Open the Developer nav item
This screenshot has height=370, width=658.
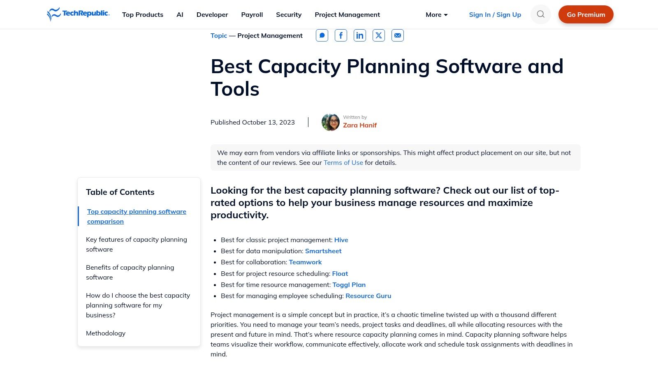(x=212, y=14)
